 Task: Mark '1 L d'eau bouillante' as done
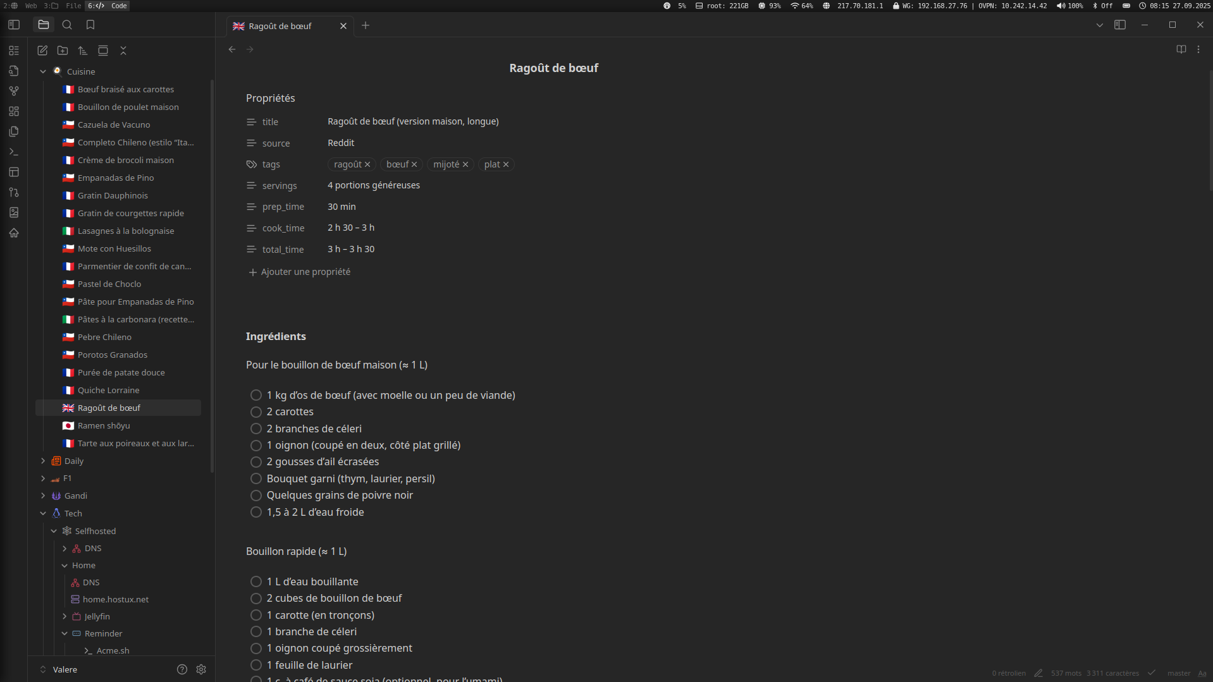pos(256,582)
